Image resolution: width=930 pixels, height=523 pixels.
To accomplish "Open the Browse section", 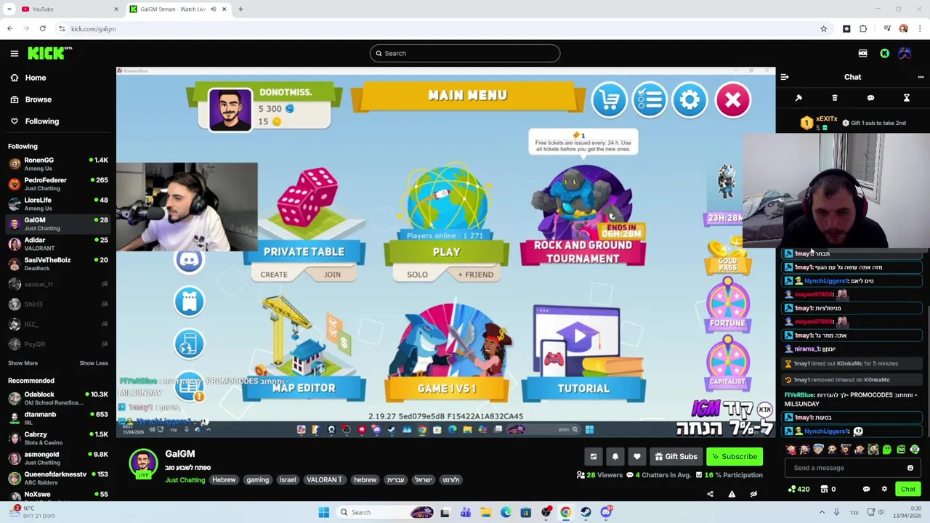I will coord(31,100).
